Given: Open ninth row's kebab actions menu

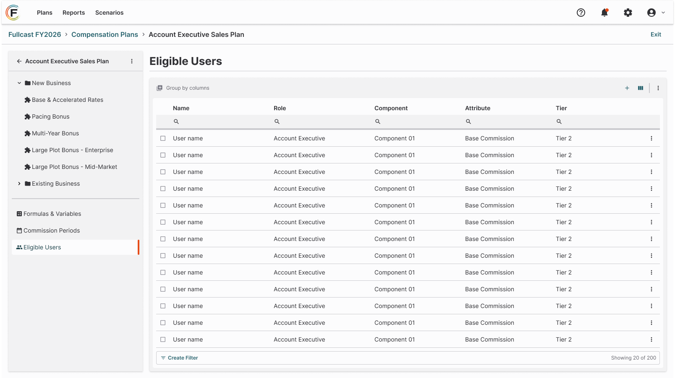Looking at the screenshot, I should point(651,272).
